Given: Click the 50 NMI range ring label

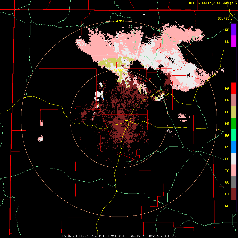Looking at the screenshot, I should 119,70.
